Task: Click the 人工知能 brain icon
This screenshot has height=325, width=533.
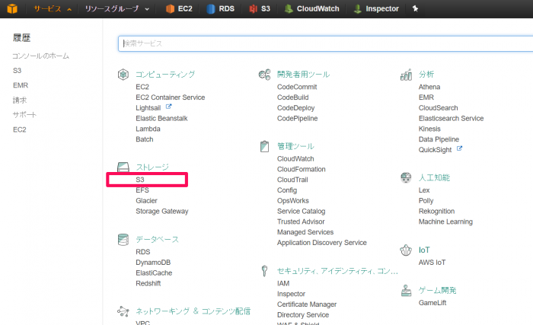Action: (406, 177)
